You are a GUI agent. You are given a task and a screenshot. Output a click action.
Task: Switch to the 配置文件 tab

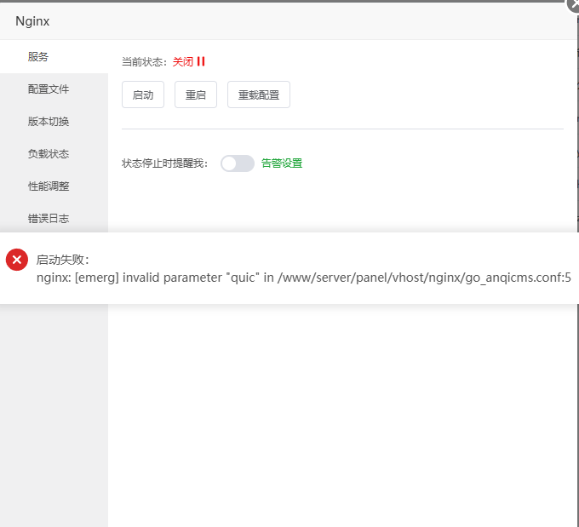[54, 89]
